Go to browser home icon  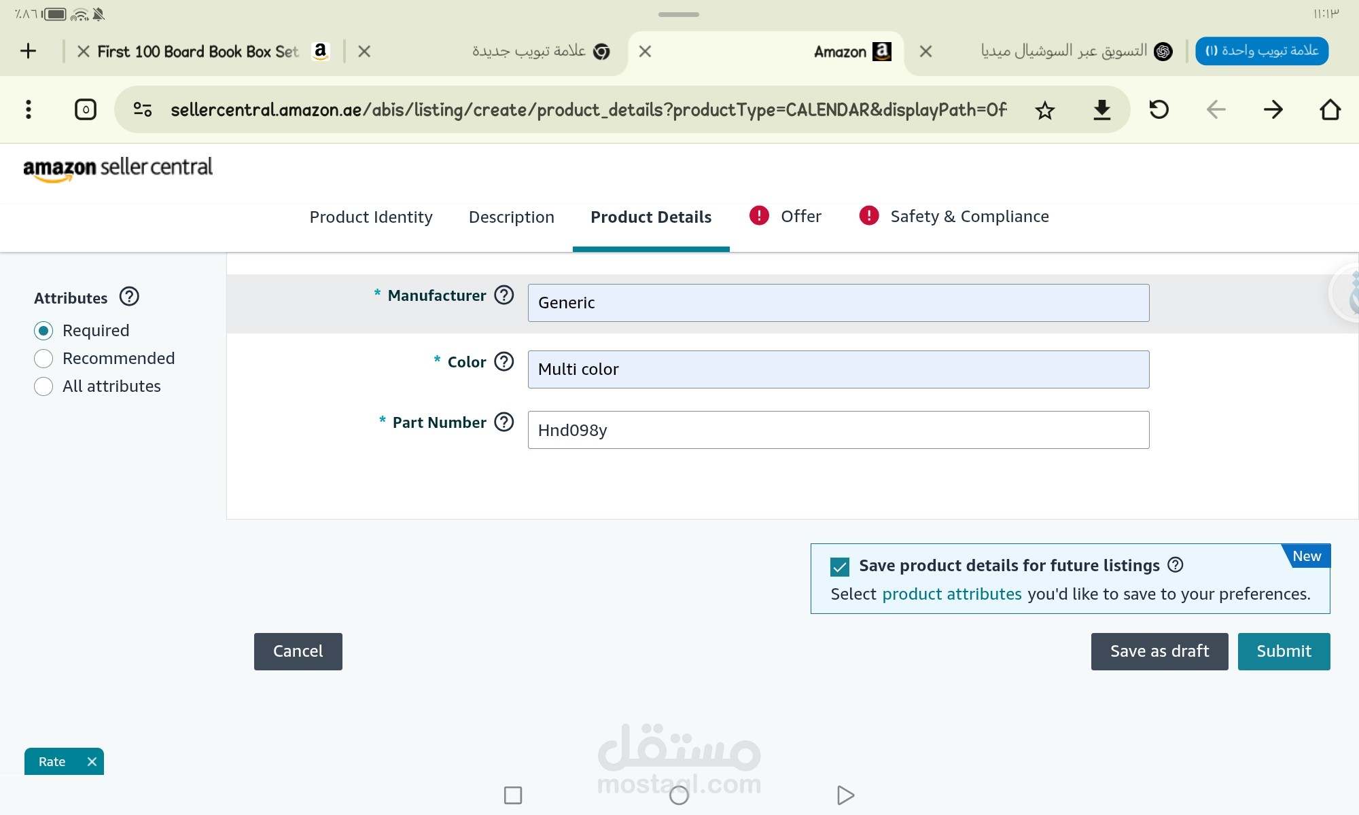pos(1330,109)
